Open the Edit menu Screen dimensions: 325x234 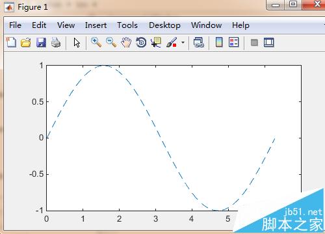(x=39, y=25)
